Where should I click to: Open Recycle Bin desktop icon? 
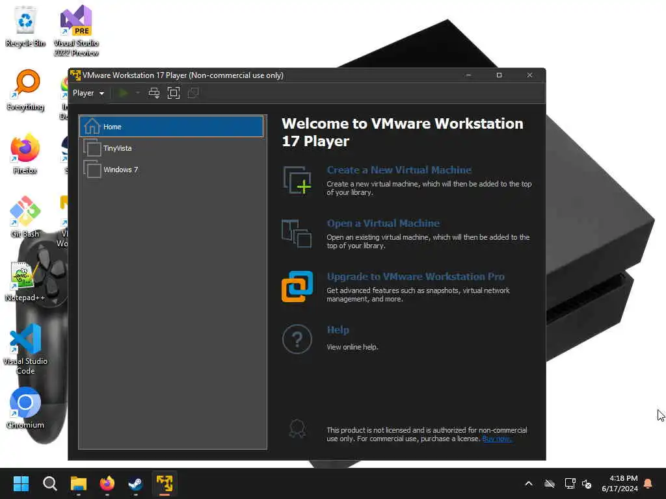coord(25,27)
